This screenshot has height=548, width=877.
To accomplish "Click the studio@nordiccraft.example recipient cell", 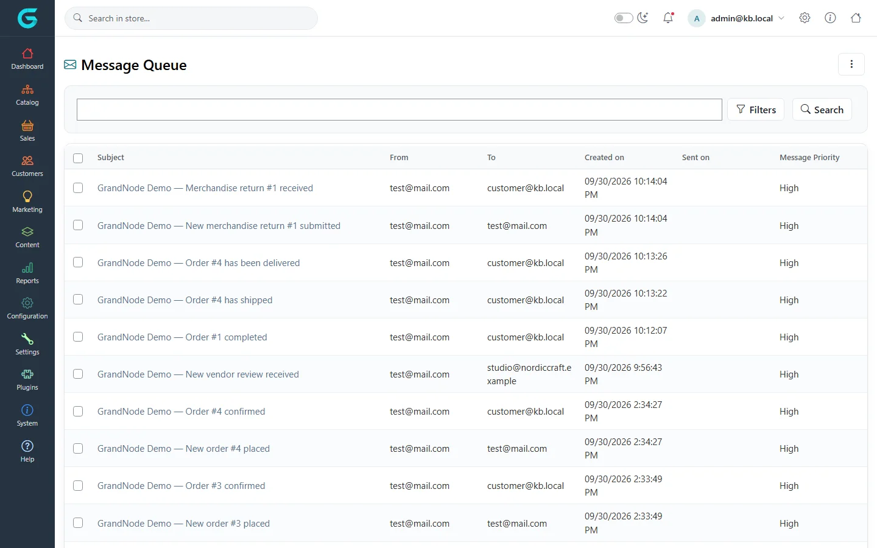I will coord(529,374).
